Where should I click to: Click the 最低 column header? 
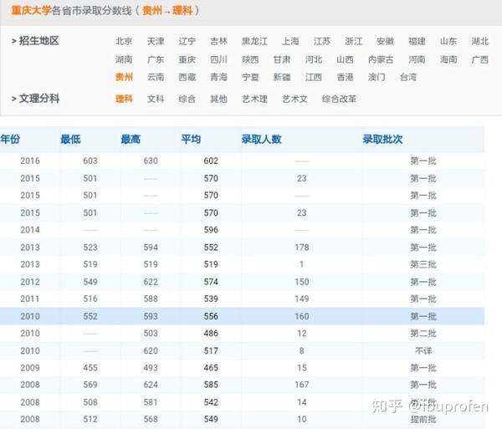pyautogui.click(x=70, y=139)
